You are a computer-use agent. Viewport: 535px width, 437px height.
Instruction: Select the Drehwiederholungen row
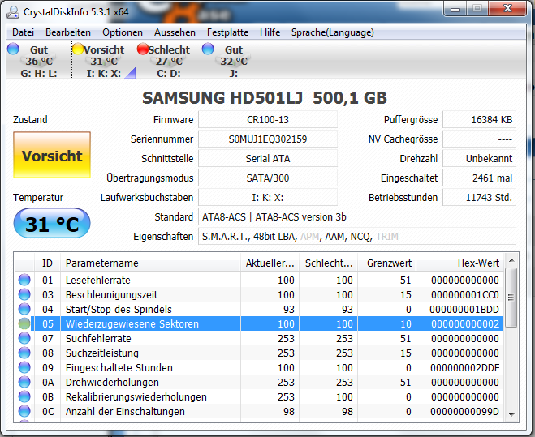pos(259,382)
